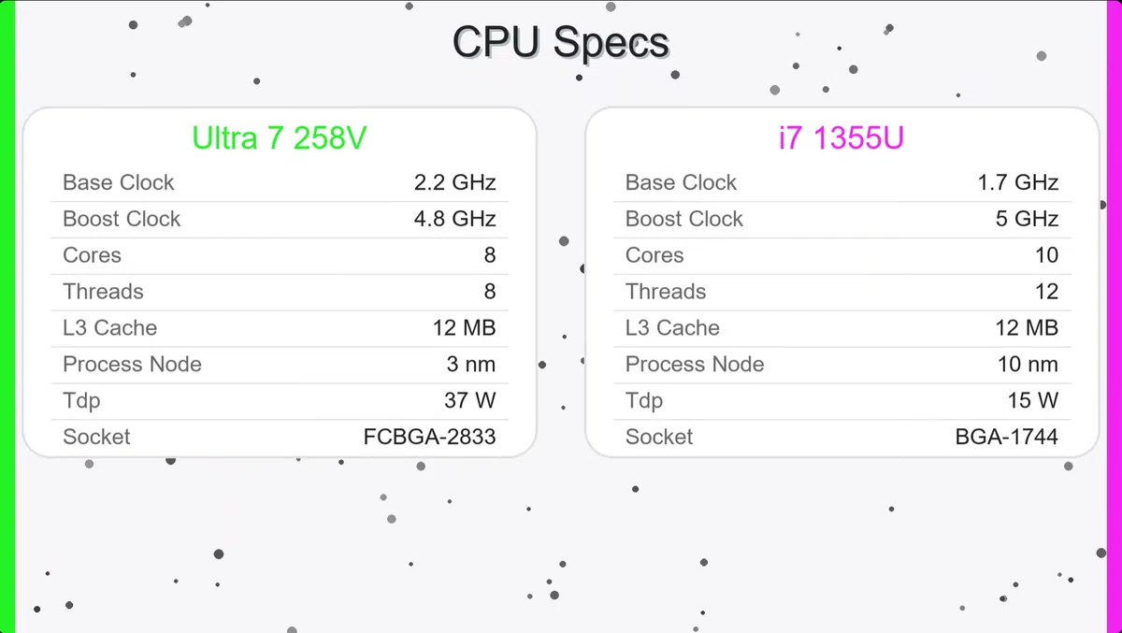Viewport: 1122px width, 633px height.
Task: Select the i7 1355U heading
Action: coord(841,138)
